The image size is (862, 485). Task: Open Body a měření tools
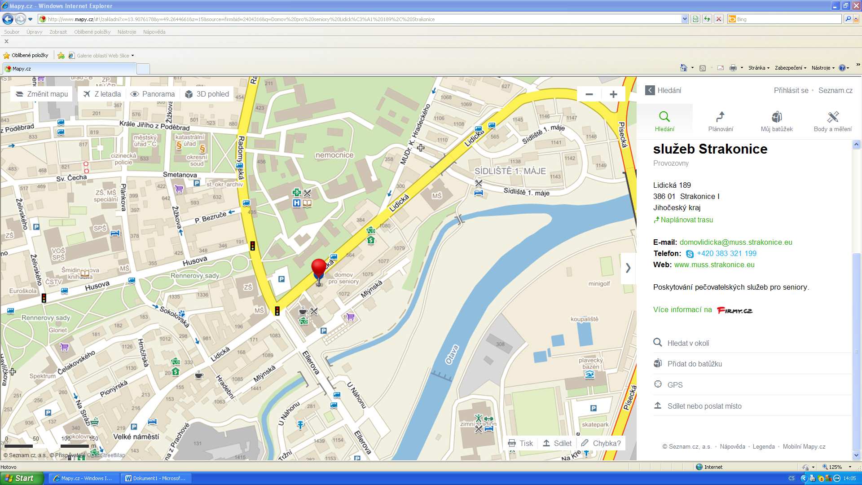point(833,121)
